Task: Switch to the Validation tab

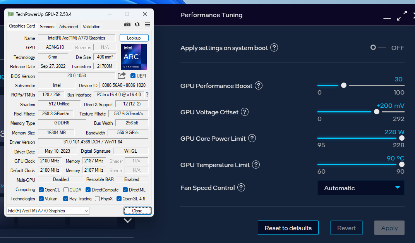Action: [92, 26]
